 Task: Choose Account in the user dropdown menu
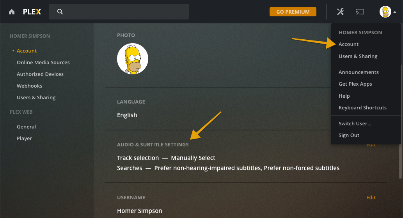tap(348, 44)
